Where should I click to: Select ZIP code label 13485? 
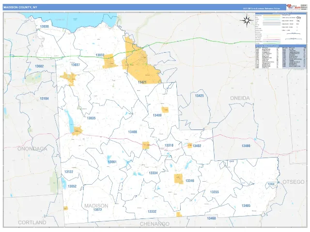pyautogui.click(x=246, y=206)
